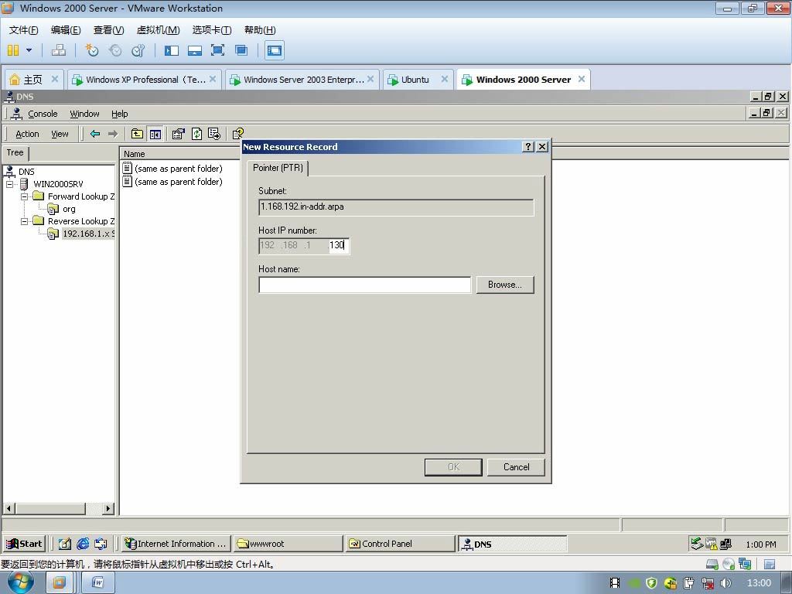This screenshot has height=594, width=792.
Task: Open the snapshot manager icon
Action: [x=138, y=50]
